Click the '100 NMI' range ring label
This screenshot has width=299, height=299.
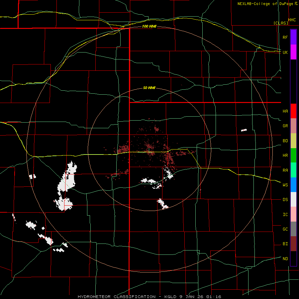(149, 26)
